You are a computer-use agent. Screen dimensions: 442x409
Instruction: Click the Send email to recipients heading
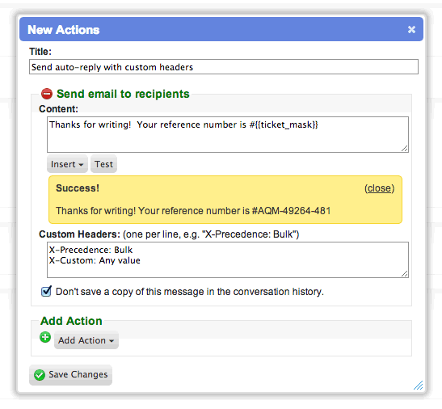tap(123, 94)
